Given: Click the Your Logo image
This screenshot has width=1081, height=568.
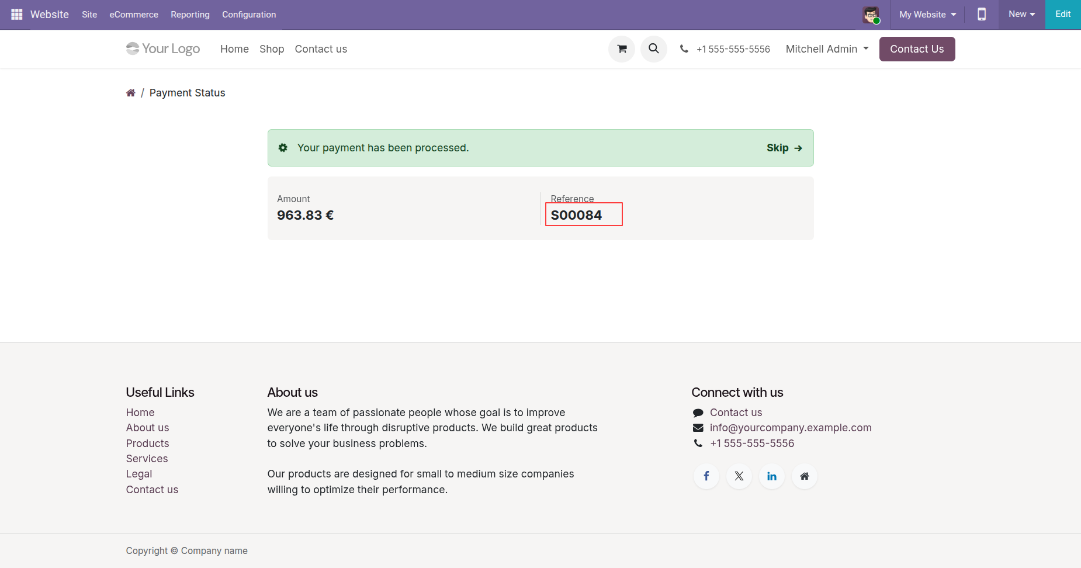Looking at the screenshot, I should coord(163,49).
